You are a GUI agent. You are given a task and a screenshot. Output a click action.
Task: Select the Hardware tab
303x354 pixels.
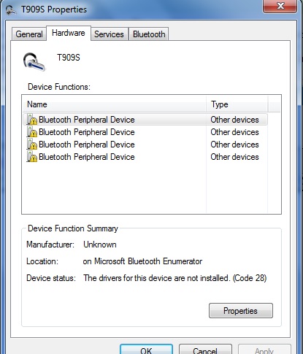69,33
